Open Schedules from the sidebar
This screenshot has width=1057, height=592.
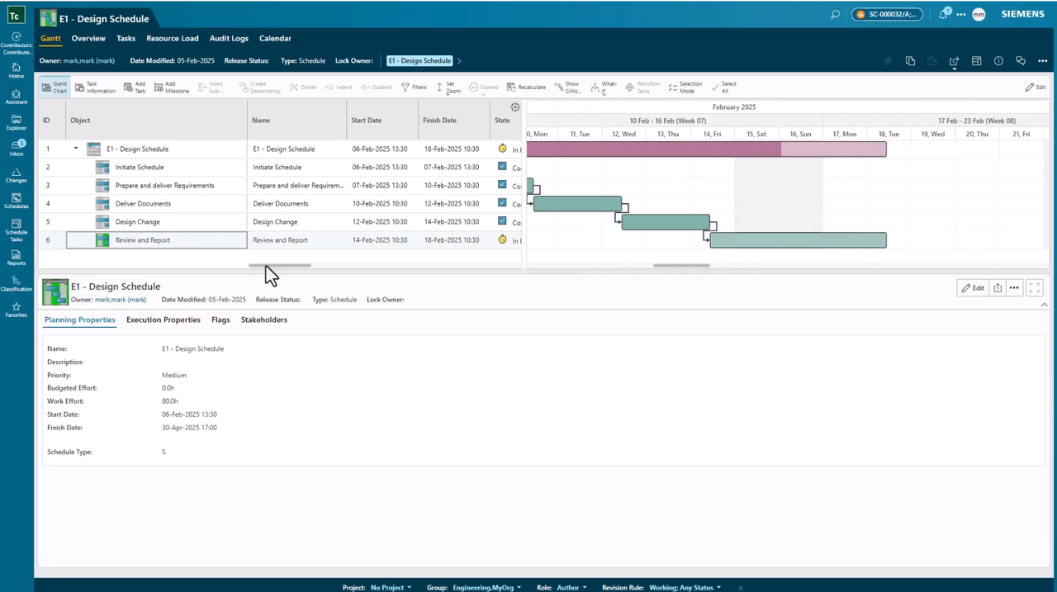point(16,201)
